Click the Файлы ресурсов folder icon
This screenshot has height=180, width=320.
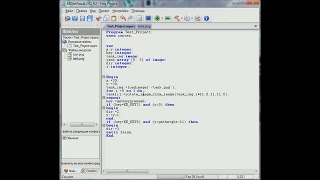[x=64, y=50]
